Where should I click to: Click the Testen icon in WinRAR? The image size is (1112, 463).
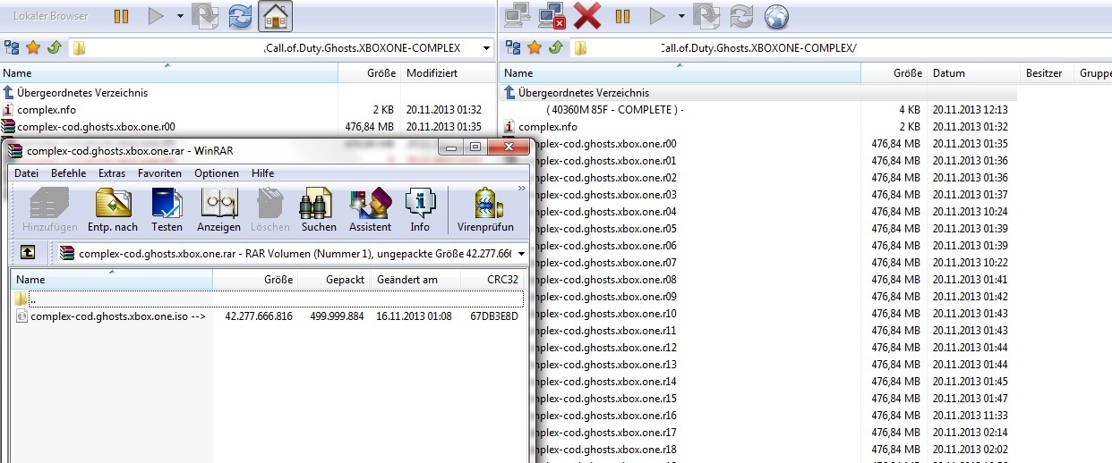coord(167,210)
